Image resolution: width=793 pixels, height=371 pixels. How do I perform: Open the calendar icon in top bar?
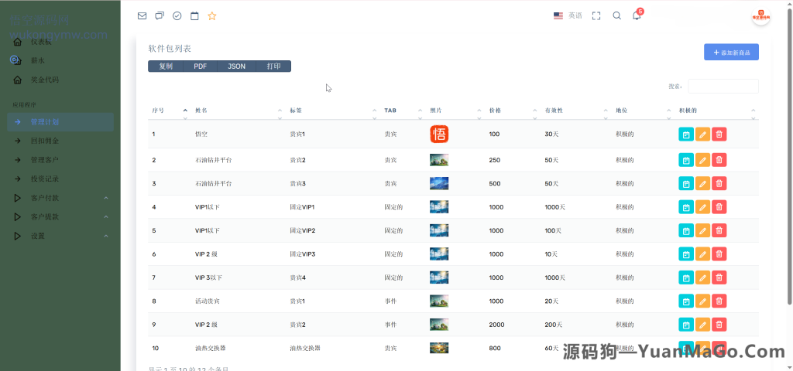[194, 16]
